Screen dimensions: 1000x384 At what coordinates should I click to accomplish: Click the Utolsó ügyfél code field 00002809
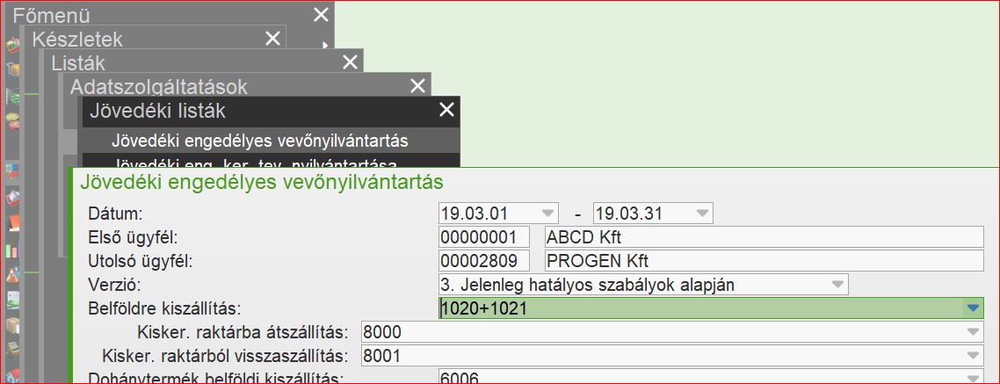(x=484, y=261)
